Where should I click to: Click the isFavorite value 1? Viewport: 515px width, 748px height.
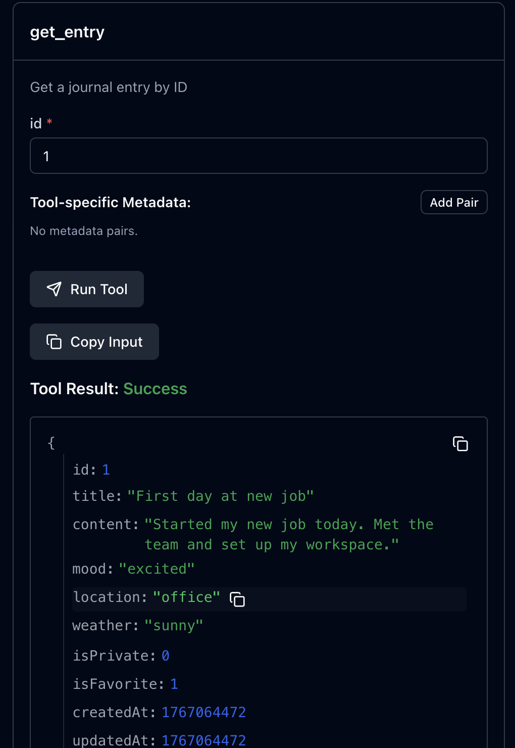pyautogui.click(x=174, y=684)
